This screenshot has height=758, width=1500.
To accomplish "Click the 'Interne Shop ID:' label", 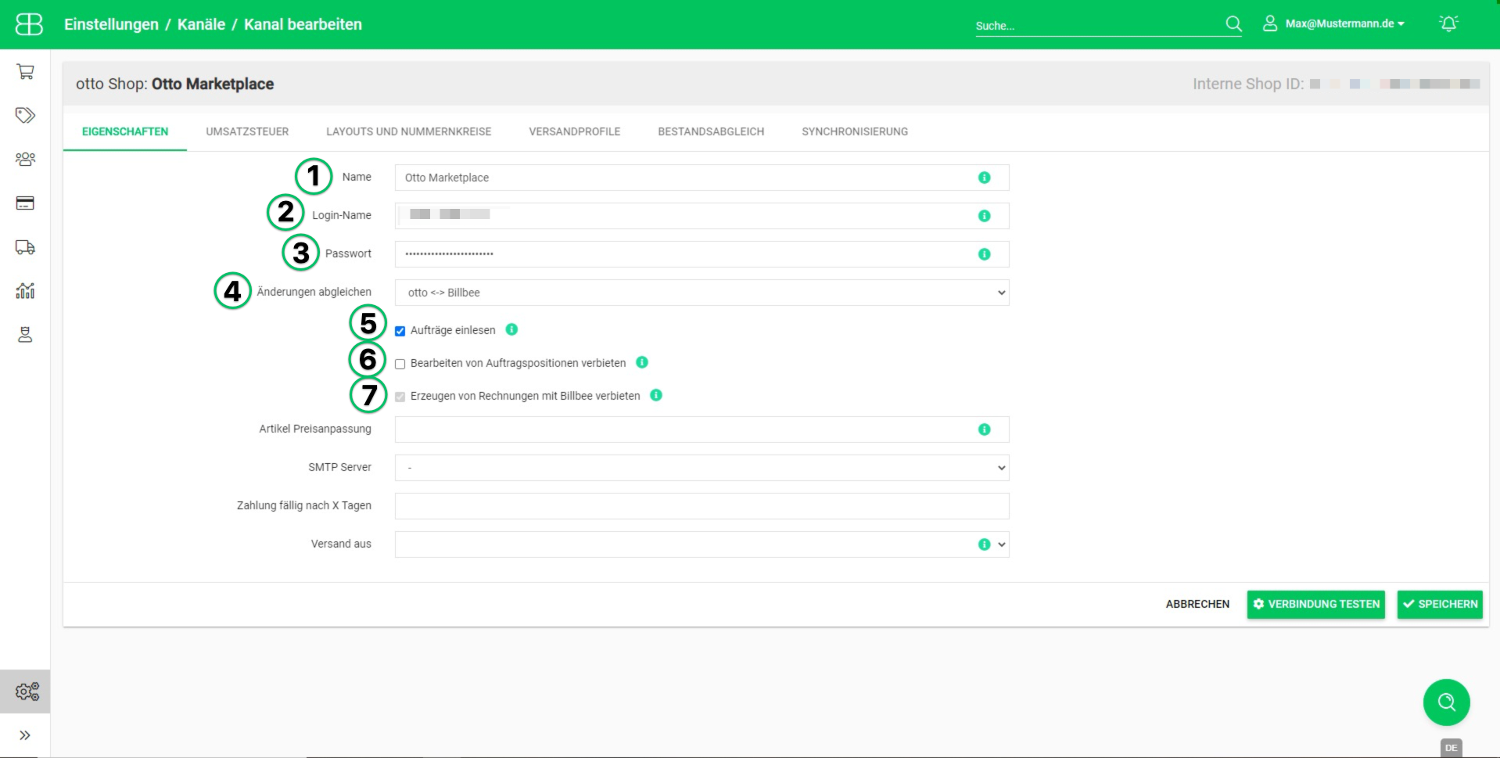I will tap(1248, 84).
